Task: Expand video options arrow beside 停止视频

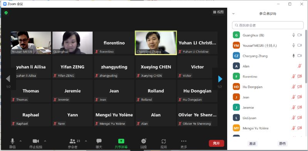Action: 45,141
